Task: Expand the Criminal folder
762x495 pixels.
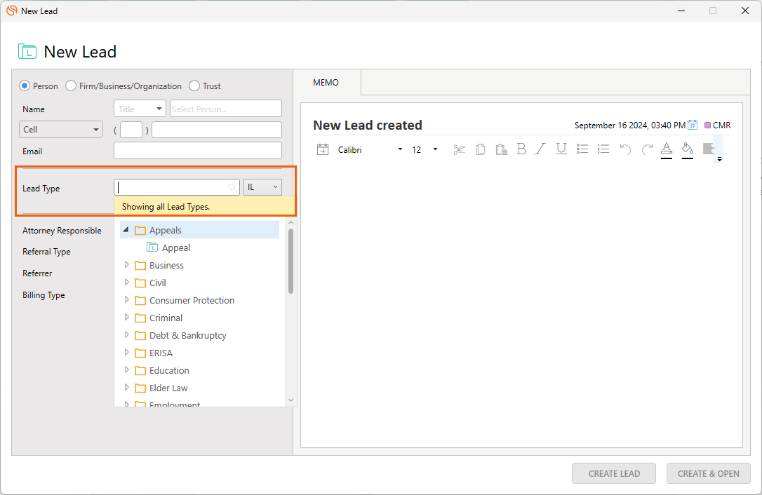Action: 126,317
